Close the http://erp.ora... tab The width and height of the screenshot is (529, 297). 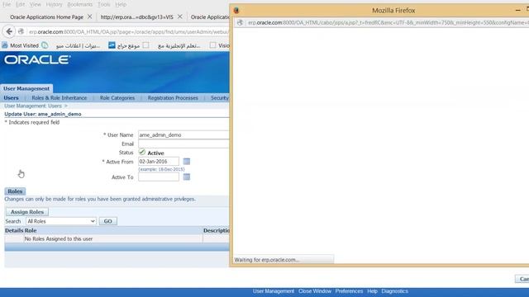point(180,16)
